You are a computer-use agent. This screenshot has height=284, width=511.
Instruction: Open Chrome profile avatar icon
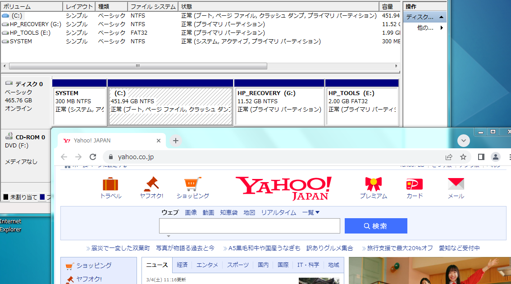496,157
